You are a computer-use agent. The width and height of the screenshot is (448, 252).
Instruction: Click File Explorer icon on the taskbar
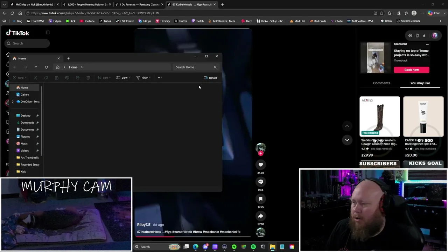[x=272, y=247]
